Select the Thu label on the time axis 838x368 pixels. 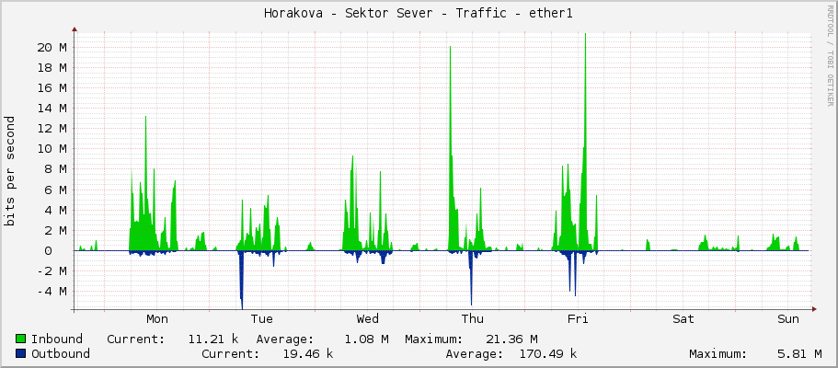(x=472, y=319)
